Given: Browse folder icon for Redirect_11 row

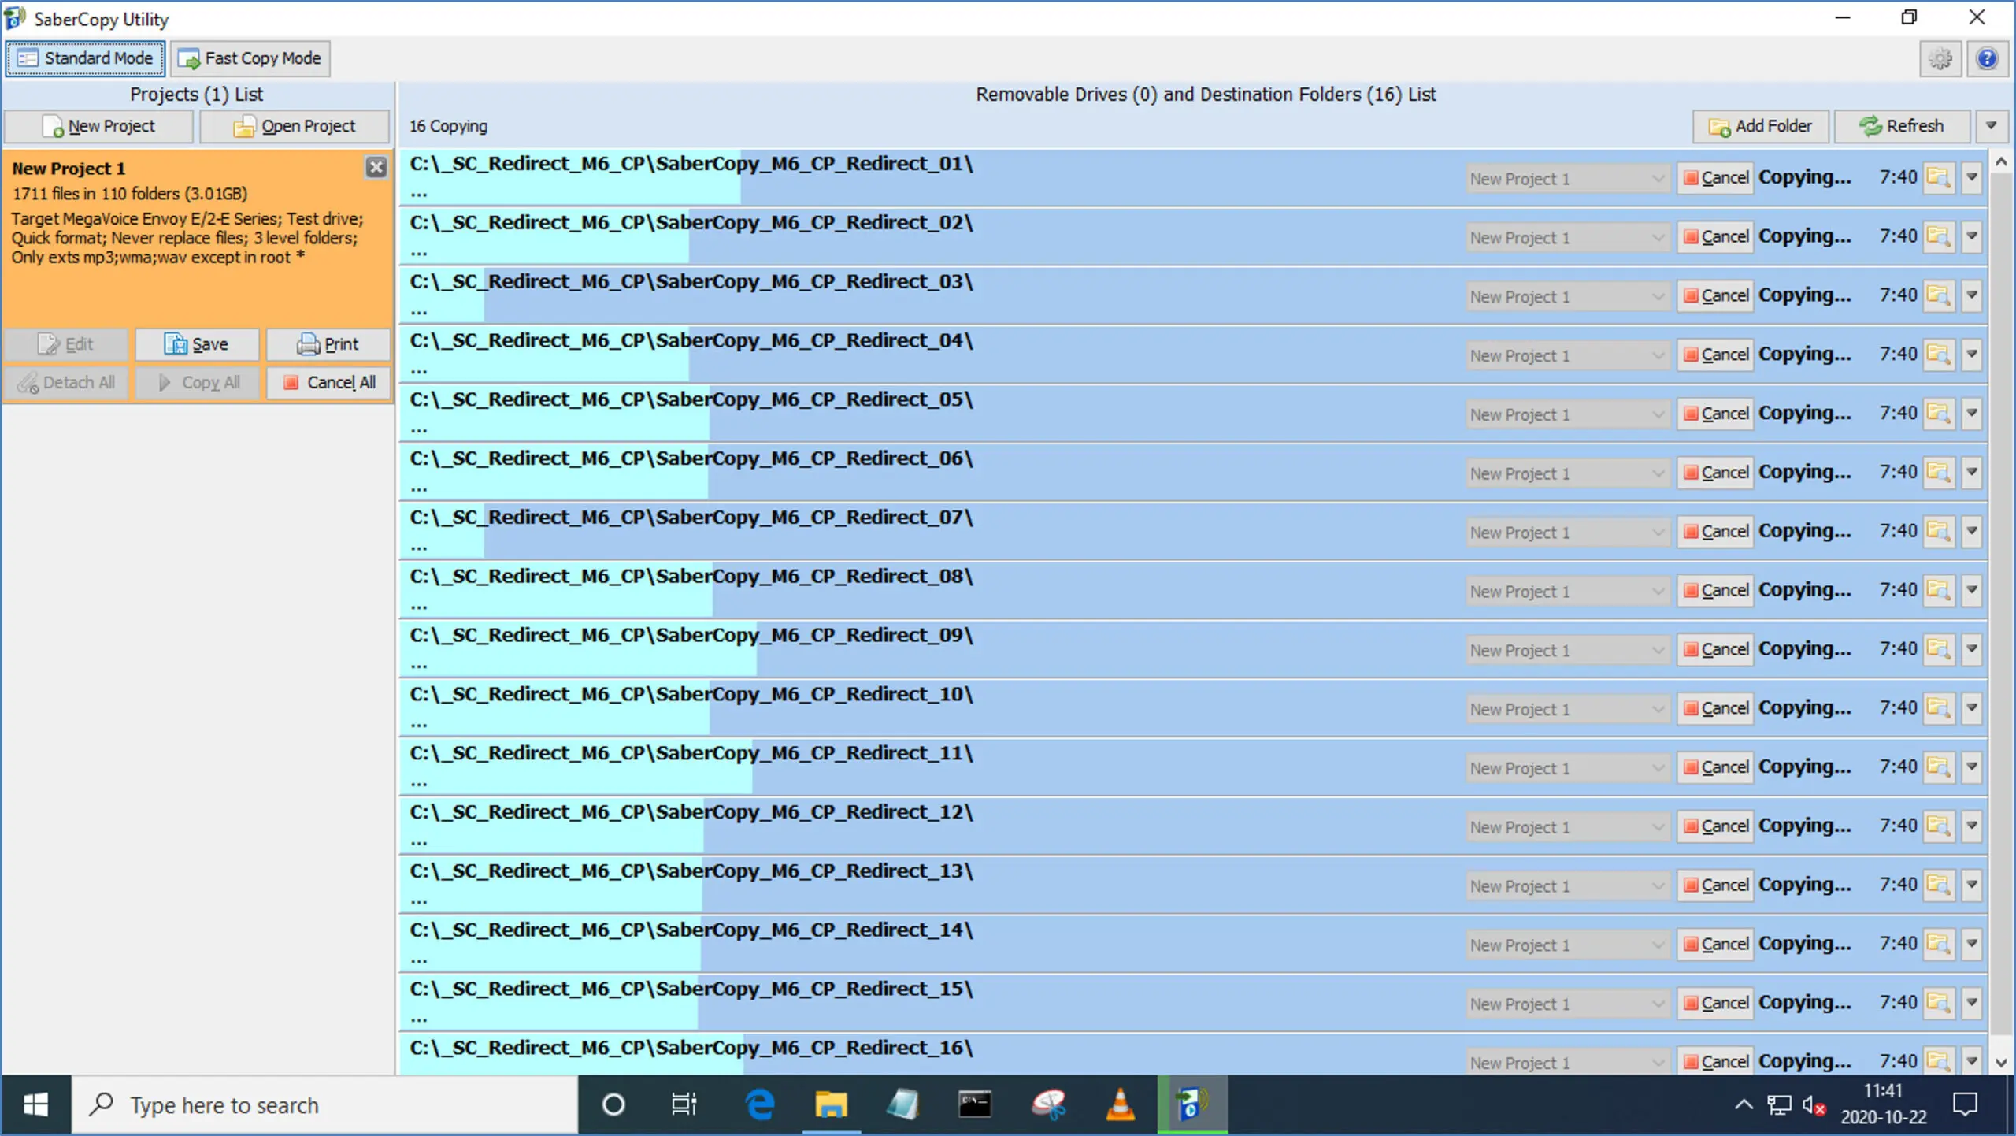Looking at the screenshot, I should tap(1940, 767).
